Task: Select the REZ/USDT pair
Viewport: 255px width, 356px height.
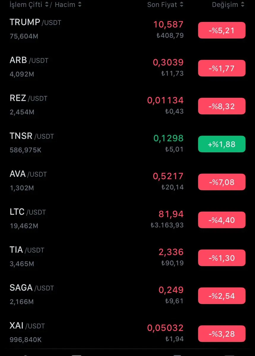Action: coord(127,106)
